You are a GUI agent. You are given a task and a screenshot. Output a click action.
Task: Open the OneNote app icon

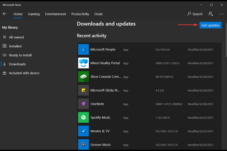pos(83,104)
